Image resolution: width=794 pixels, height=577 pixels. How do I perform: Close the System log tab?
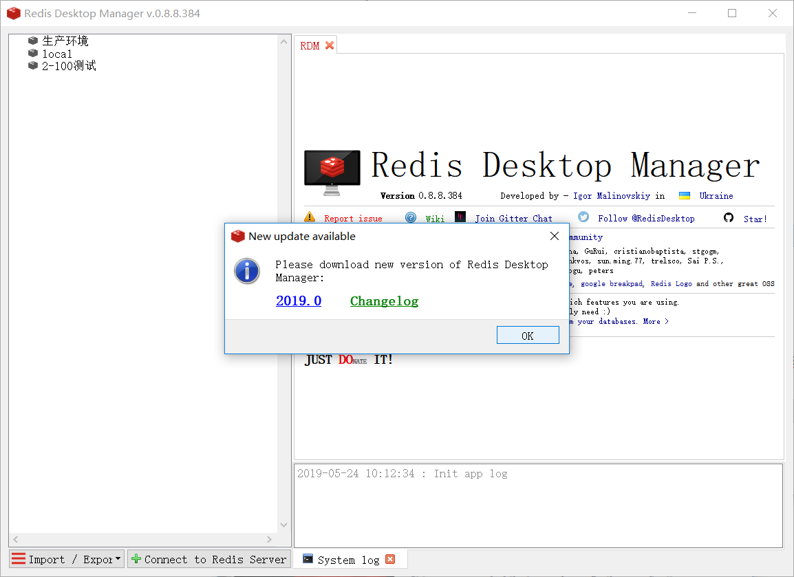tap(390, 559)
